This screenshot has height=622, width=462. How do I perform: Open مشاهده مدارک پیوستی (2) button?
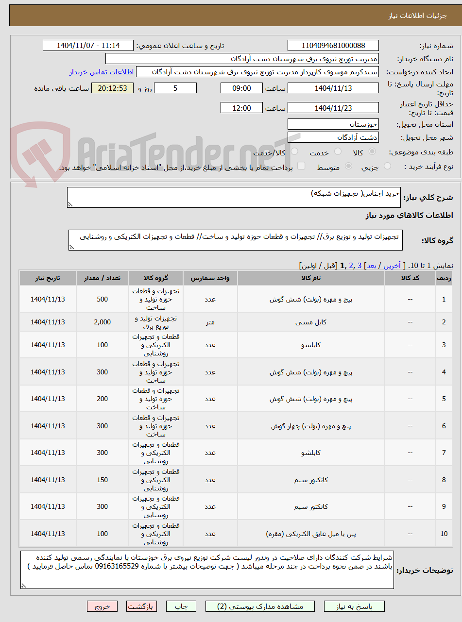260,606
